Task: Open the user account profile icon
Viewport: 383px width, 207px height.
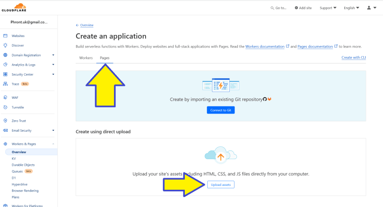Action: [x=369, y=8]
